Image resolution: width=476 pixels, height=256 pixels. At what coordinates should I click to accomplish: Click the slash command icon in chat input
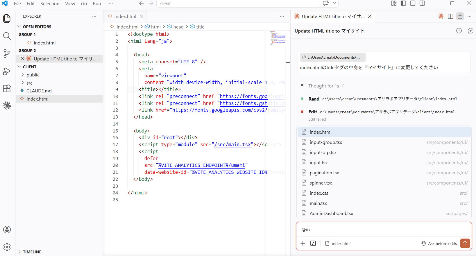tap(313, 244)
